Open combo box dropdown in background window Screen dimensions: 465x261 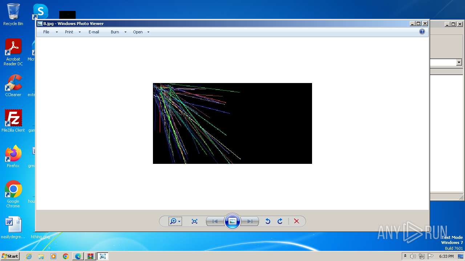point(459,62)
